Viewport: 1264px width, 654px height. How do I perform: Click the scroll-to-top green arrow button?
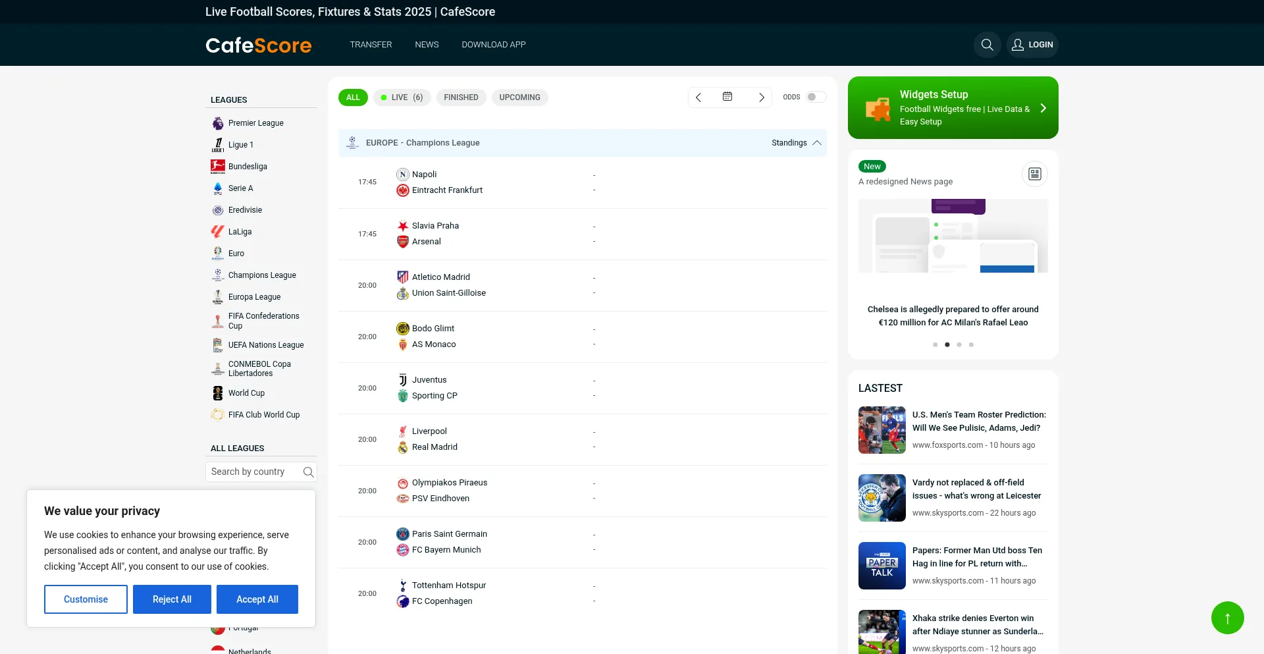pos(1227,618)
